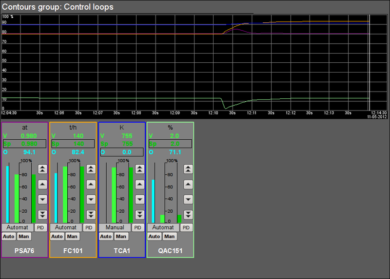Viewport: 390px width, 279px height.
Task: Click PSA76 single down arrow
Action: (42, 199)
